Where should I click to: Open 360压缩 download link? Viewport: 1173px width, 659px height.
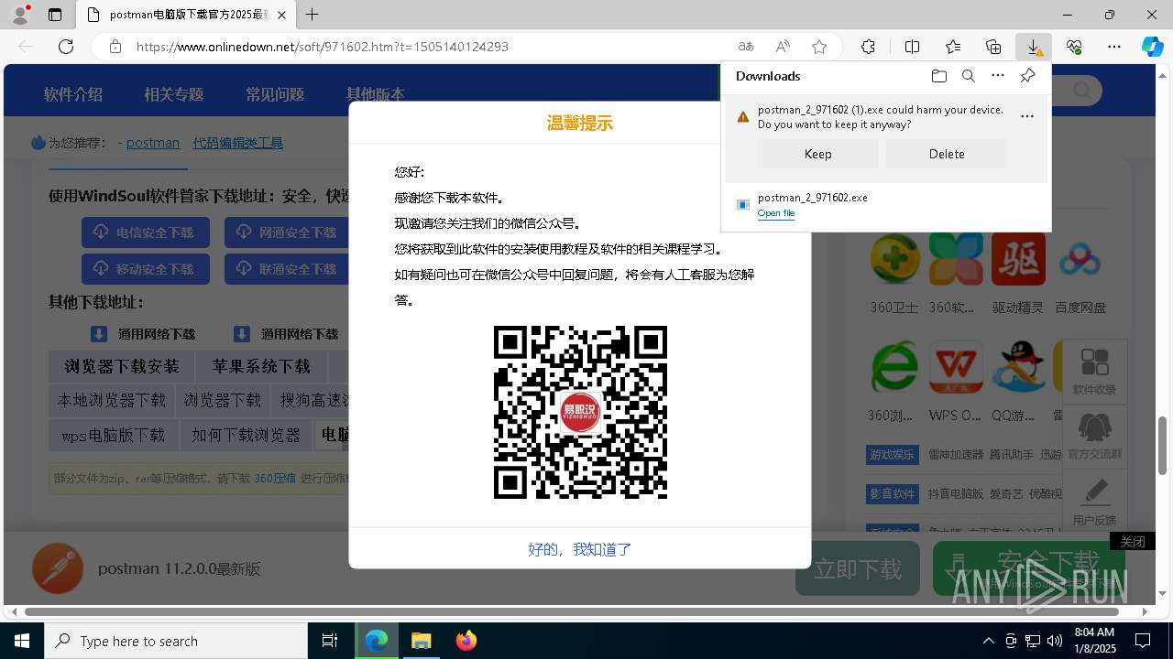(x=275, y=478)
